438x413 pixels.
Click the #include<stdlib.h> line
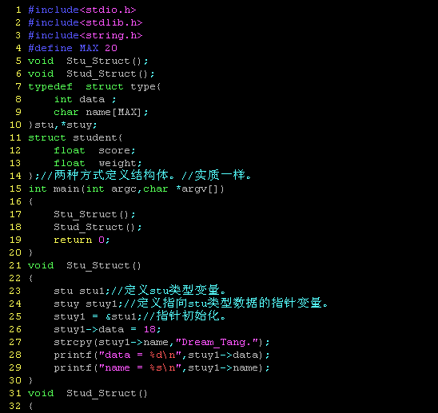[x=86, y=22]
